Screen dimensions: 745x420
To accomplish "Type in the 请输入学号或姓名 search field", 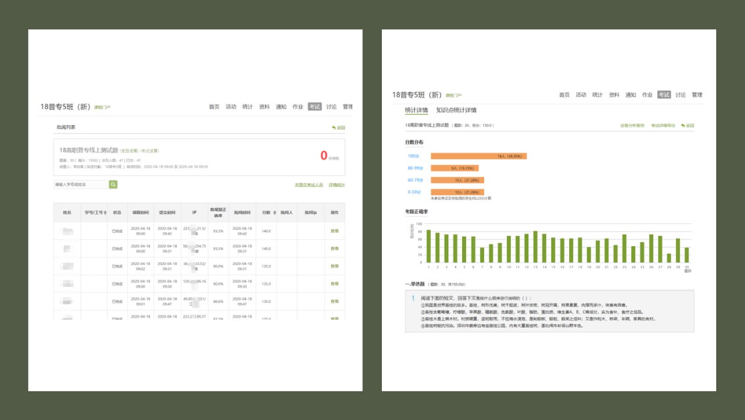I will click(x=80, y=185).
